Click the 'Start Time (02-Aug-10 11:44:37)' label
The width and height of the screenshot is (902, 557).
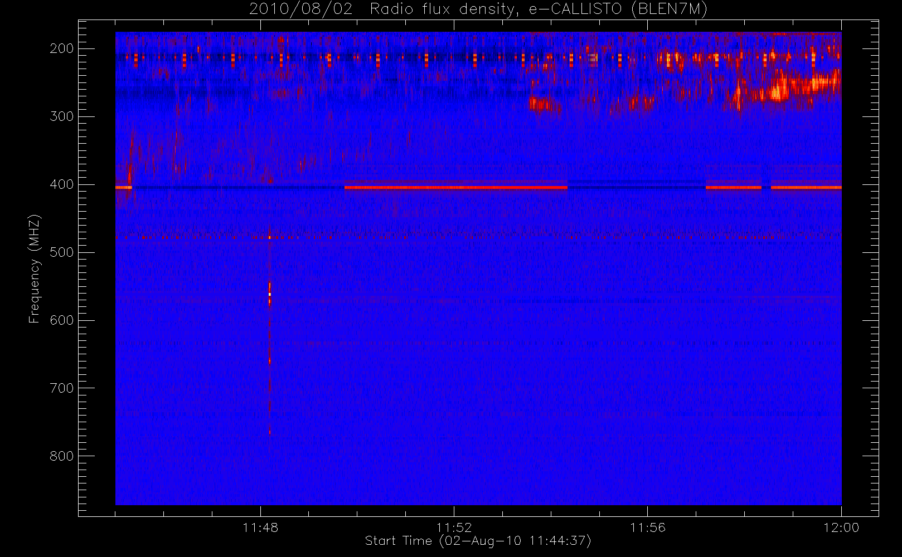pyautogui.click(x=478, y=541)
